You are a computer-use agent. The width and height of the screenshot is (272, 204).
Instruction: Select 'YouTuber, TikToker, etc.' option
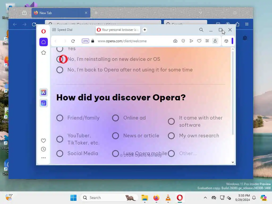coord(60,139)
